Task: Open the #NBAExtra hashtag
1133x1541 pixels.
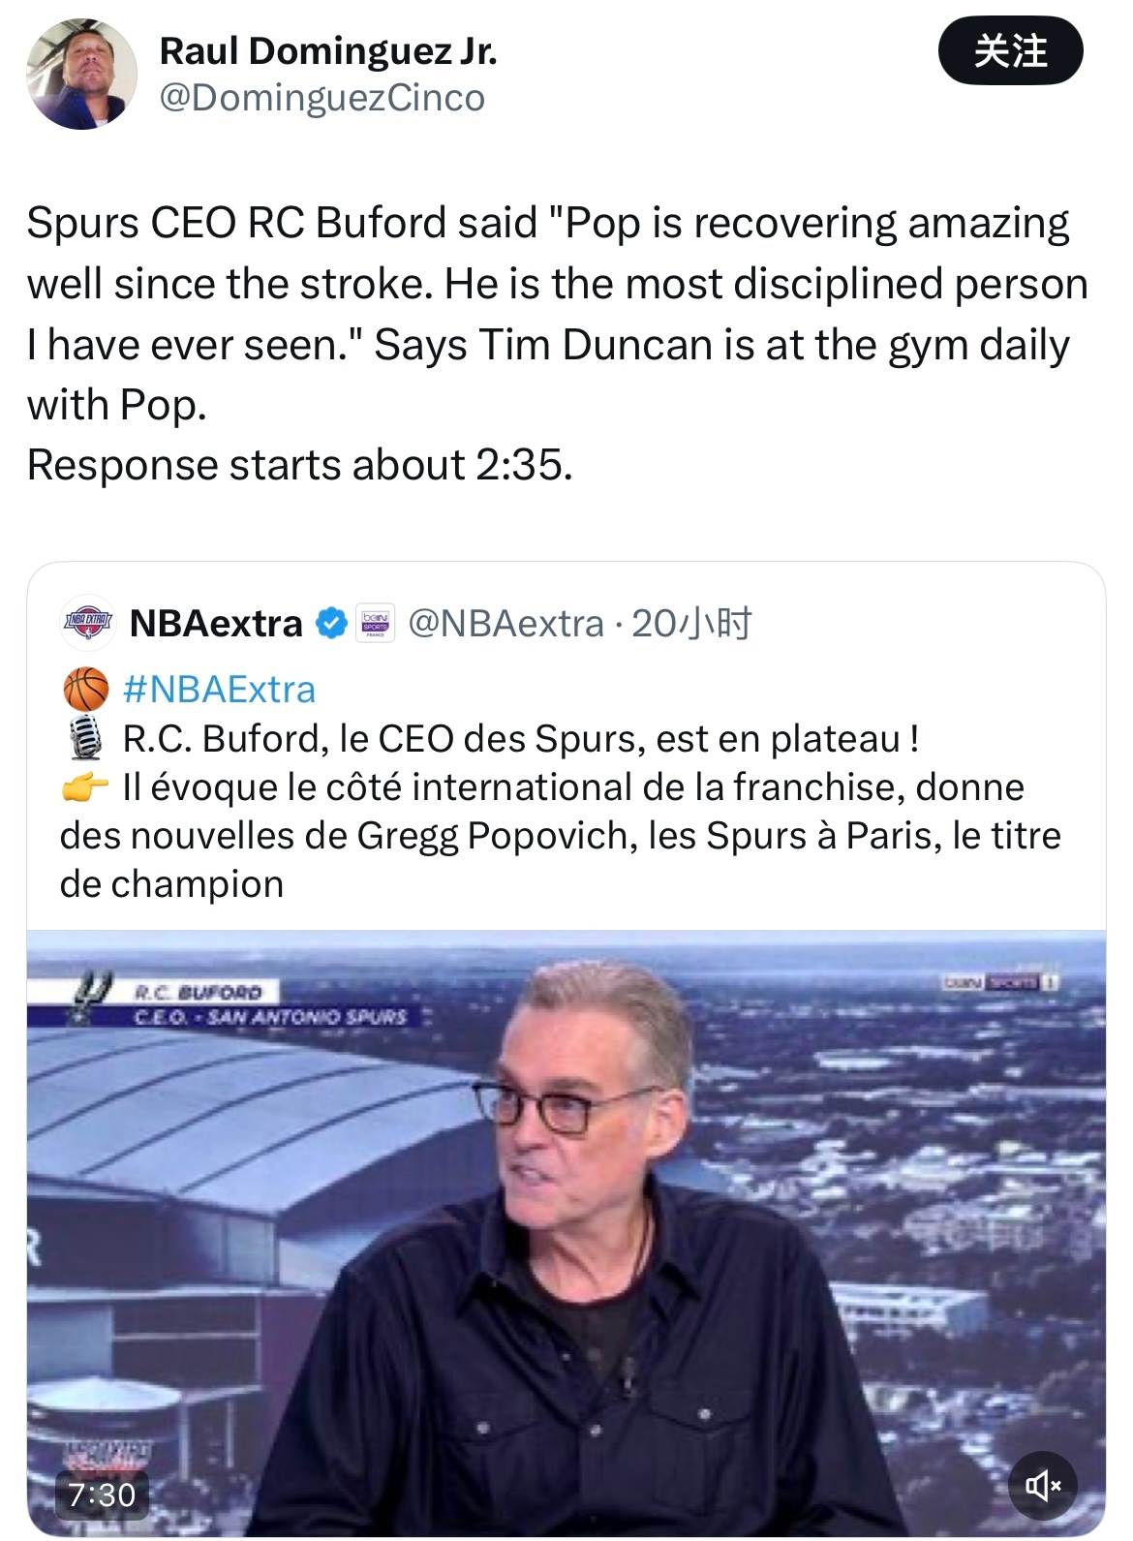Action: pyautogui.click(x=219, y=690)
